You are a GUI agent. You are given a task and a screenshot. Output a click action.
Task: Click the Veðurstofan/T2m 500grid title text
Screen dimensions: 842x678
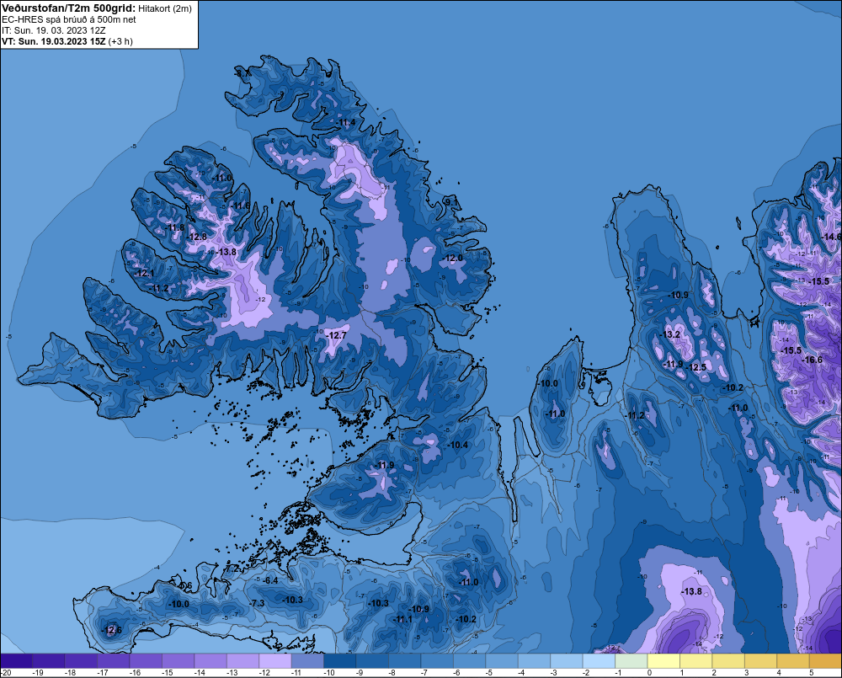pos(68,8)
